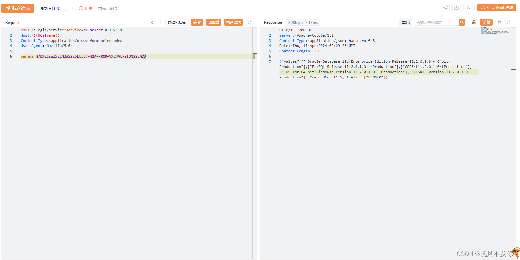This screenshot has height=260, width=520.
Task: Click the params= request body line
Action: point(83,56)
